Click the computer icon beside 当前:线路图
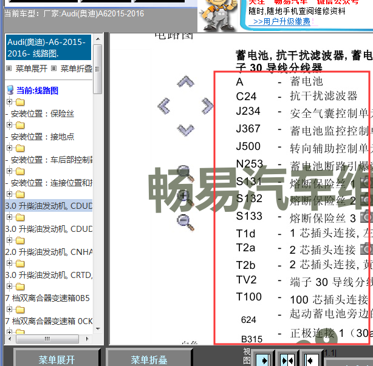 (10, 90)
